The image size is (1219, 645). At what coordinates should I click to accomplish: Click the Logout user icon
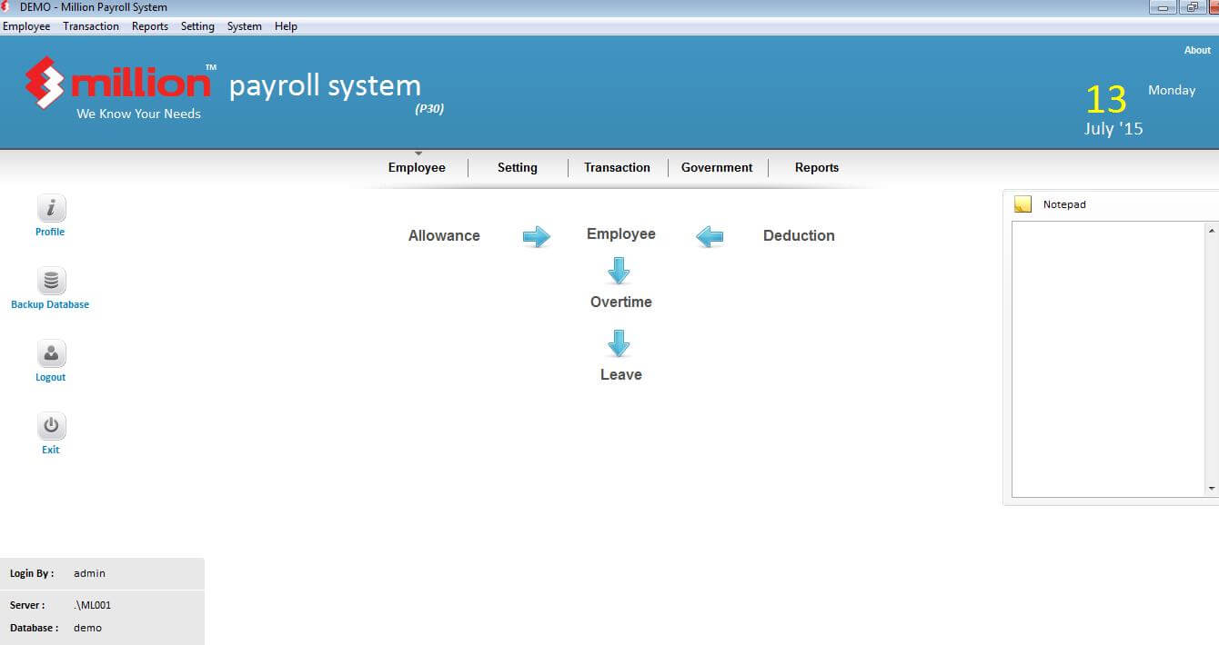point(51,353)
